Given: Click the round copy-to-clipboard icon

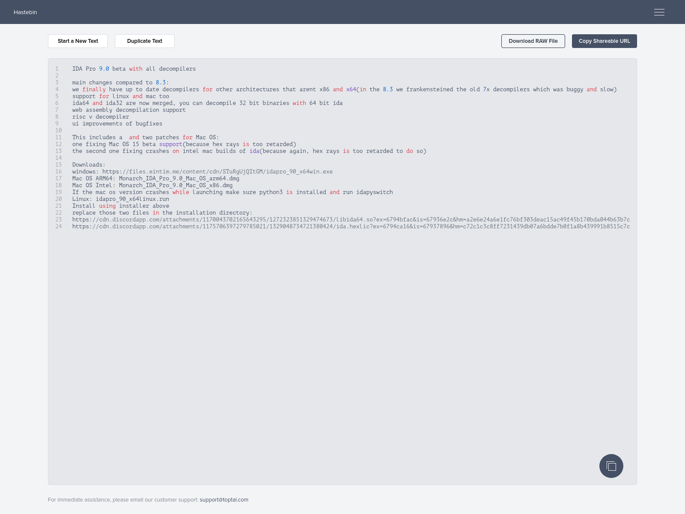Looking at the screenshot, I should 611,466.
